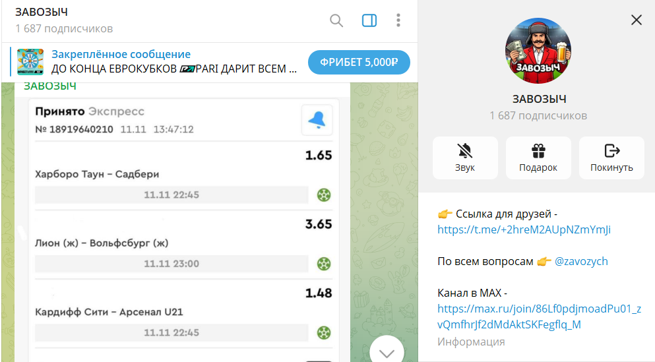Click the odds value 1.48
The width and height of the screenshot is (655, 362).
319,293
